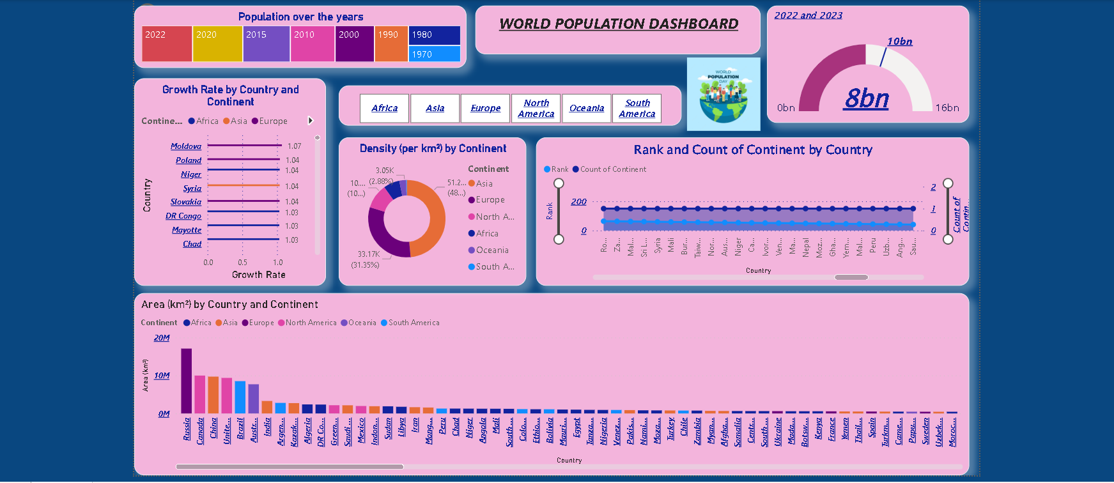Click the Canada bar in the Area chart
The height and width of the screenshot is (483, 1114).
(200, 394)
